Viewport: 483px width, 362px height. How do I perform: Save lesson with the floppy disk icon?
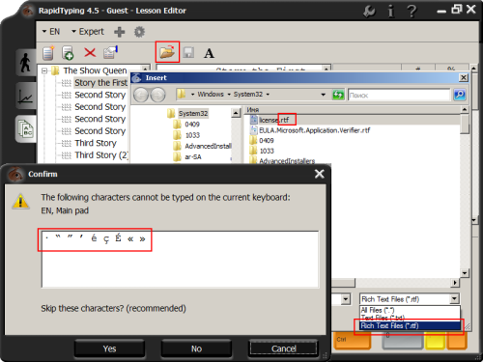(188, 52)
